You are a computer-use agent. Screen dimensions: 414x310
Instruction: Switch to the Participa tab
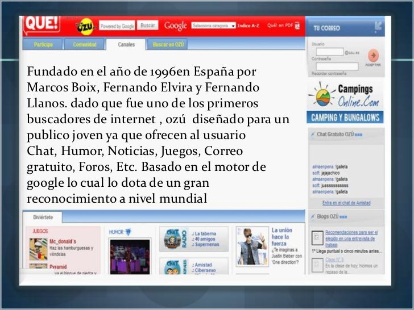(x=43, y=44)
